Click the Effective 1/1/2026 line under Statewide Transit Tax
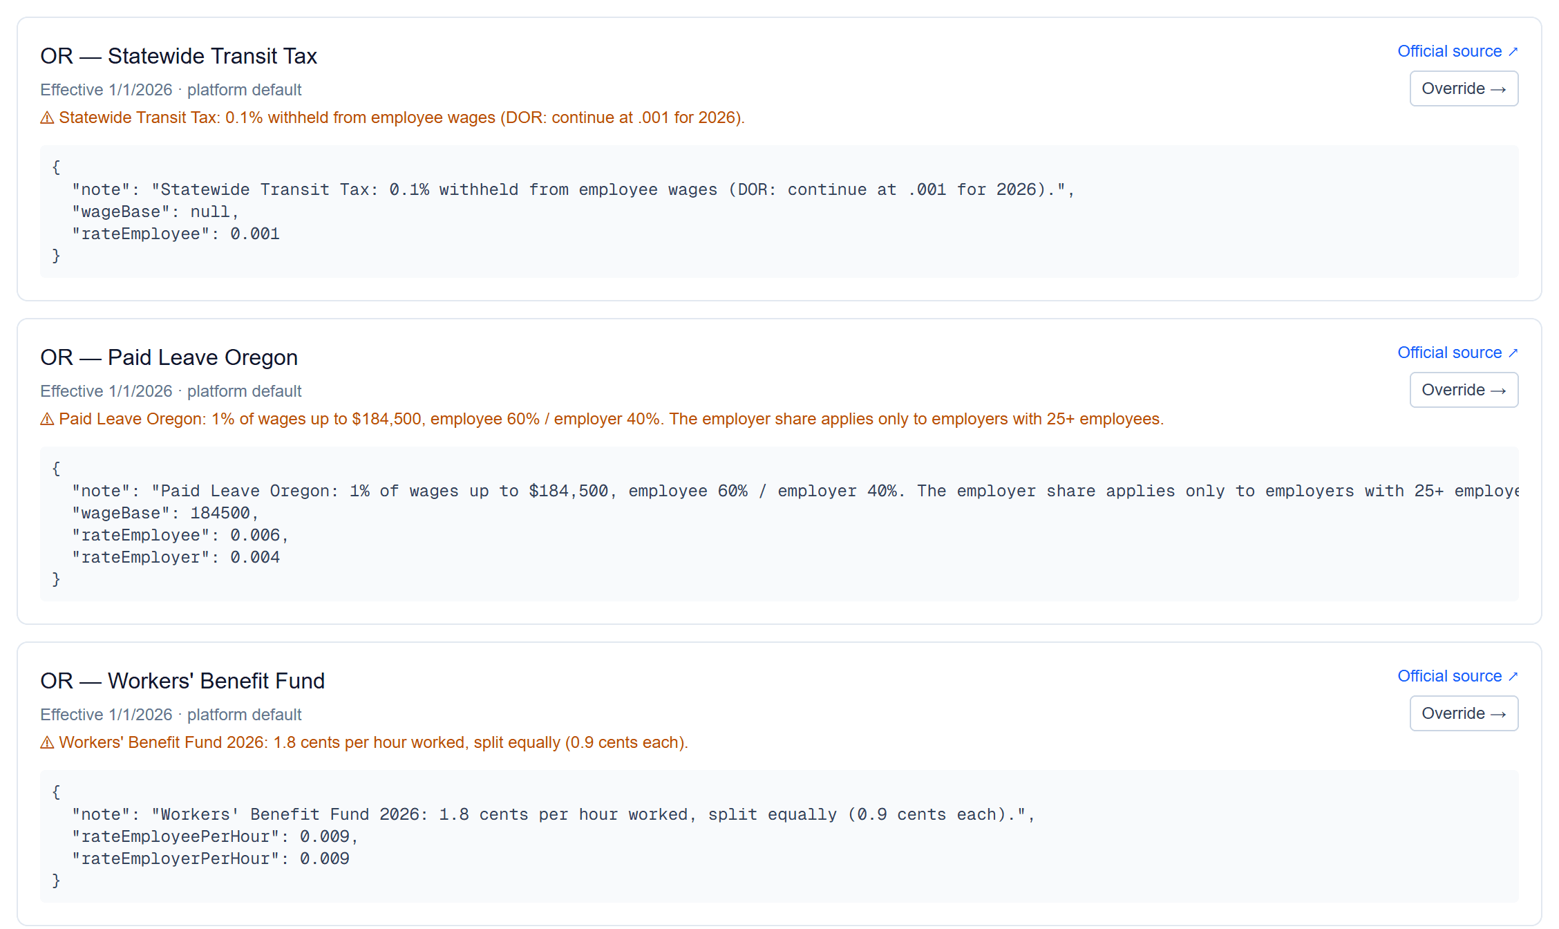Viewport: 1559px width, 929px height. pyautogui.click(x=171, y=90)
